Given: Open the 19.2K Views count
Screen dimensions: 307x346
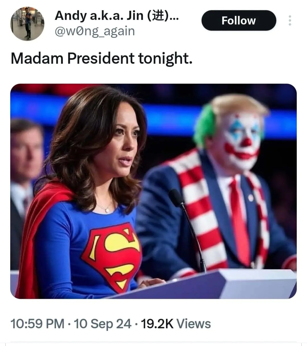Looking at the screenshot, I should point(176,323).
